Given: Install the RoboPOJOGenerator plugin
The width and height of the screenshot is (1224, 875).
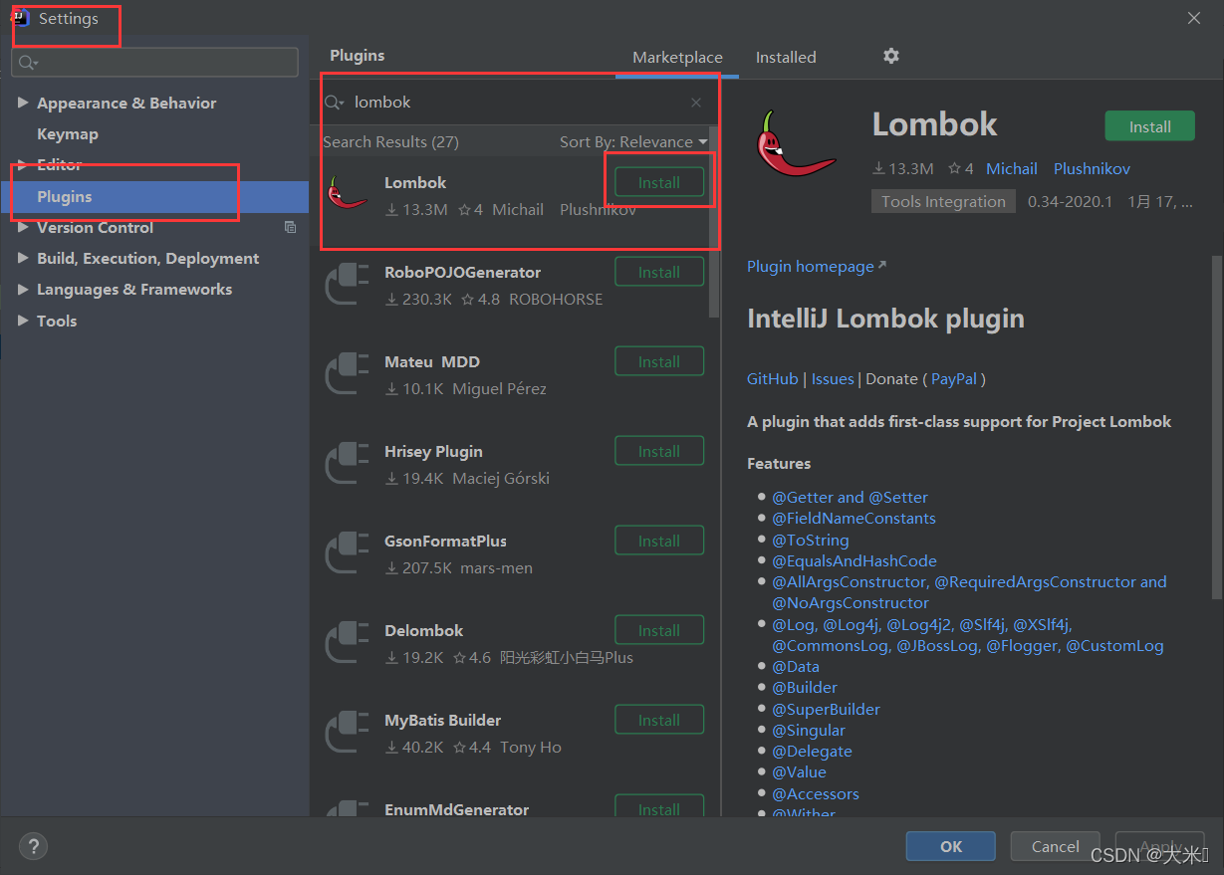Looking at the screenshot, I should click(659, 272).
